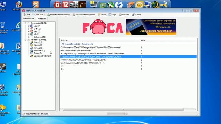Collapse the Documents (94/94) tree node
The height and width of the screenshot is (124, 221).
click(25, 23)
